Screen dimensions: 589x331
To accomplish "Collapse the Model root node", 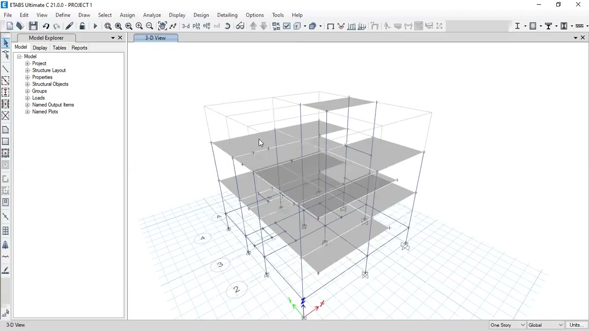I will click(19, 57).
